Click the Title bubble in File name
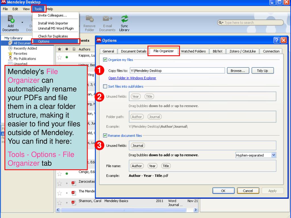 (x=166, y=166)
